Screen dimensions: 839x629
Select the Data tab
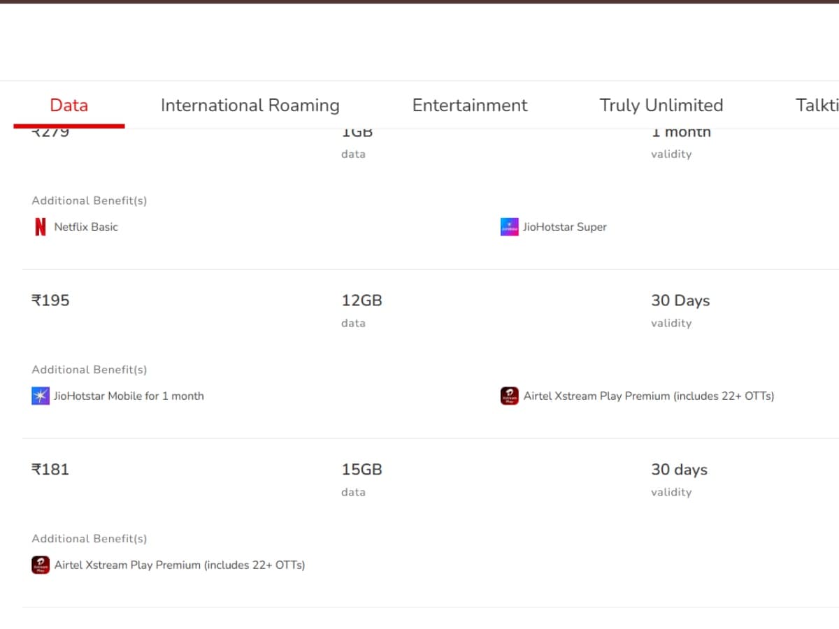[x=69, y=106]
